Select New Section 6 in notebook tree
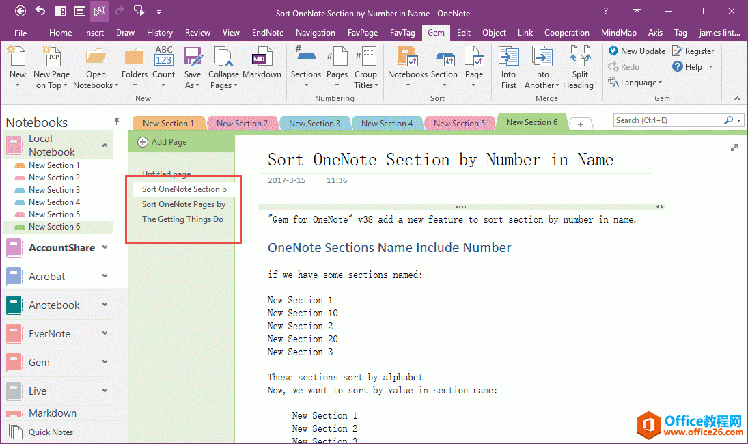Screen dimensions: 748x444 [x=55, y=227]
